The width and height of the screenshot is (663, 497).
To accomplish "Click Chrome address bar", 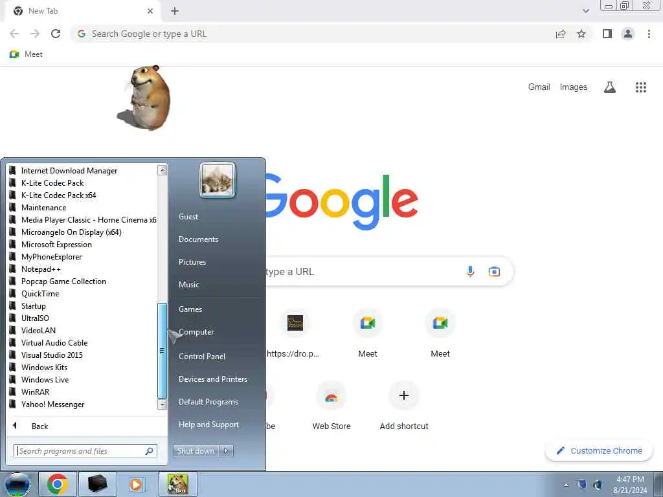I will [x=313, y=34].
